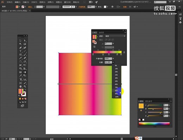Open the change screen mode button
This screenshot has width=183, height=140.
[22, 106]
